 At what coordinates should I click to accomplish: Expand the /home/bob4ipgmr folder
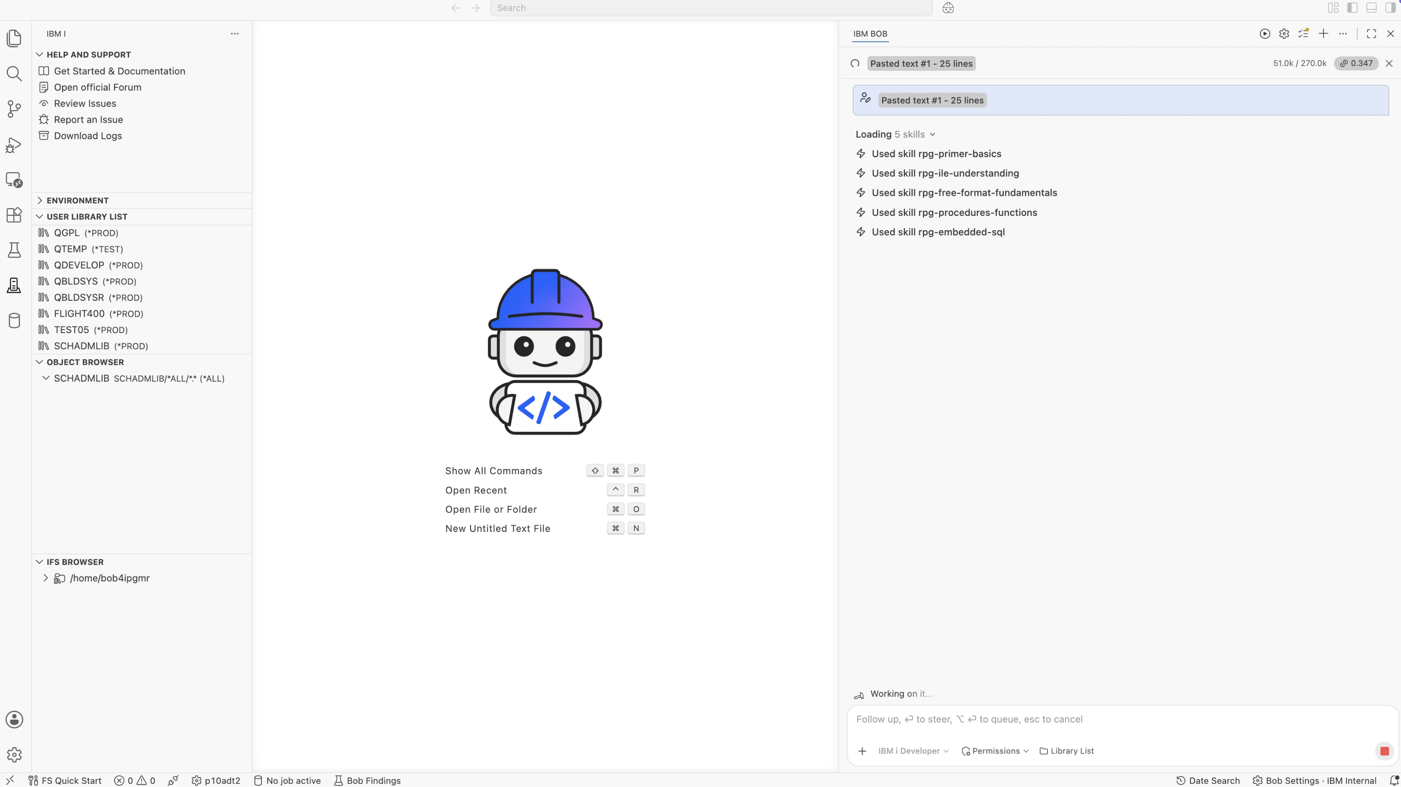[46, 578]
